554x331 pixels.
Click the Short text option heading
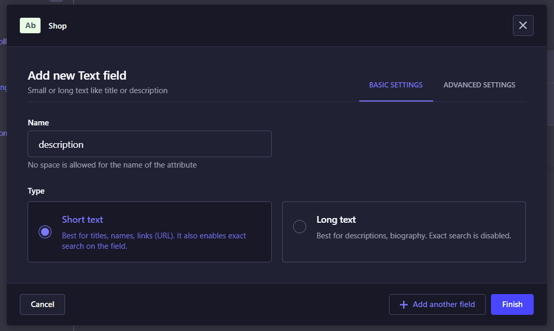tap(82, 220)
